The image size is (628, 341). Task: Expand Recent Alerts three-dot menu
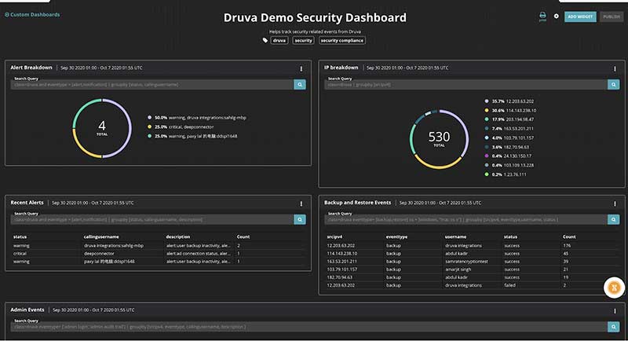pos(301,203)
